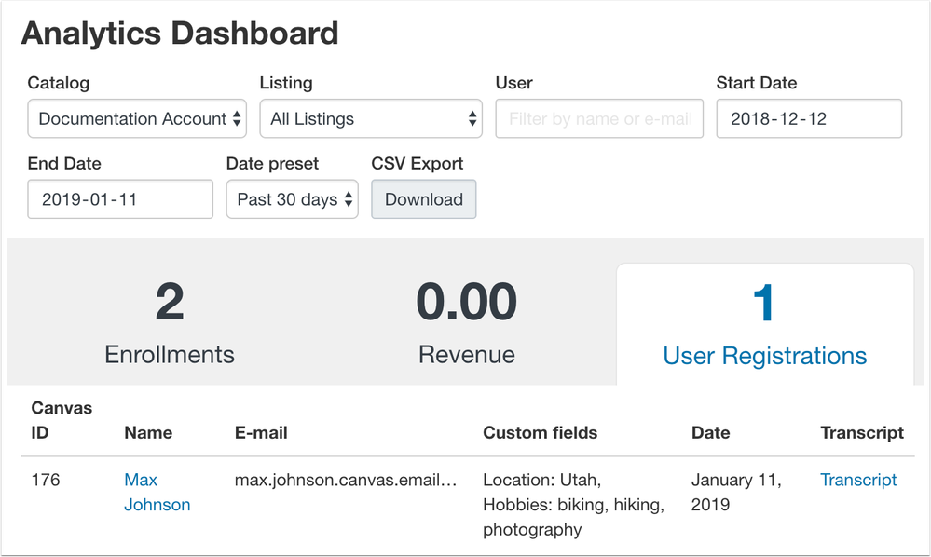
Task: Select the Revenue metric panel
Action: [466, 324]
